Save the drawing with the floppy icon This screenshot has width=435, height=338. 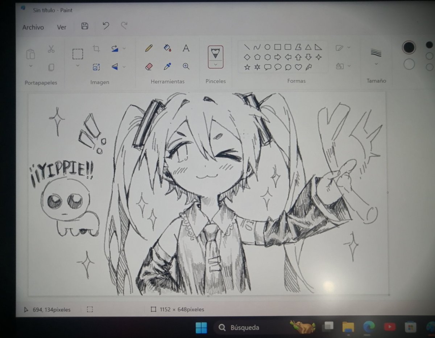[85, 26]
